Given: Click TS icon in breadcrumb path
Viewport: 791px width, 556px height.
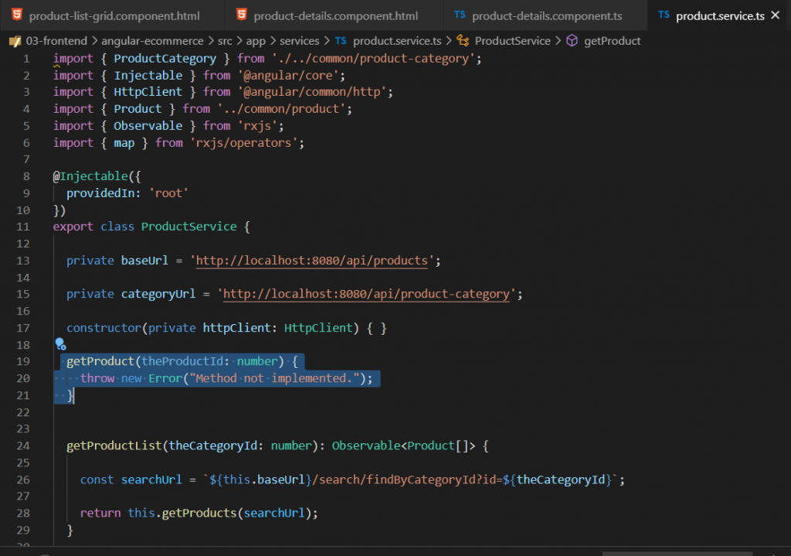Looking at the screenshot, I should 341,41.
